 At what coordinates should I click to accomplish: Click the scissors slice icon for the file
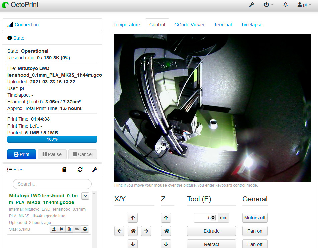click(x=61, y=229)
